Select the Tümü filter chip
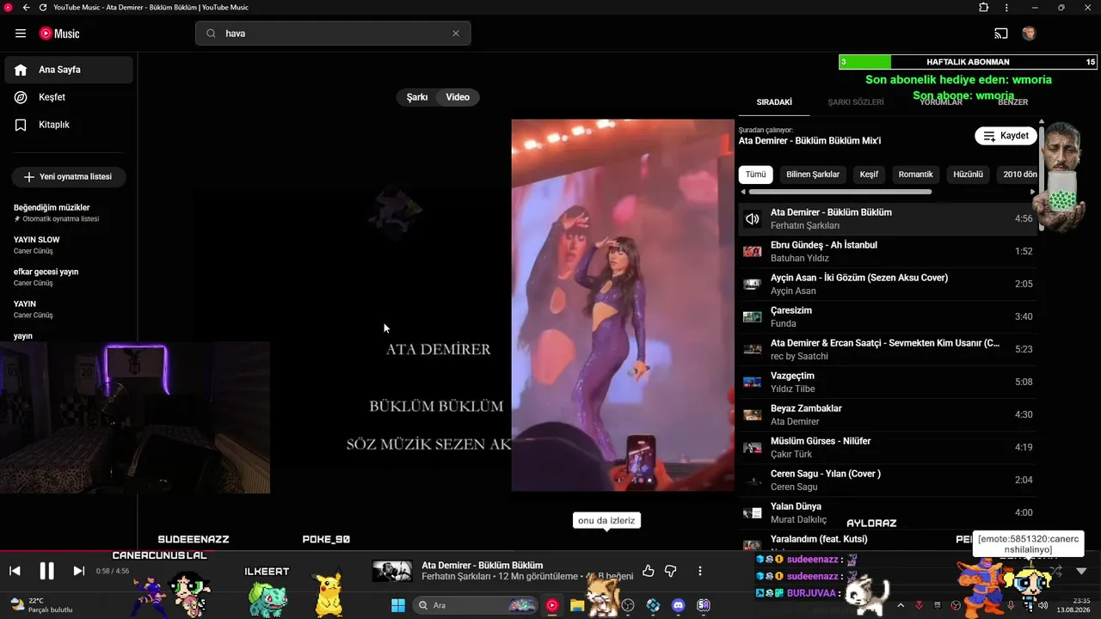Image resolution: width=1101 pixels, height=619 pixels. [x=756, y=175]
